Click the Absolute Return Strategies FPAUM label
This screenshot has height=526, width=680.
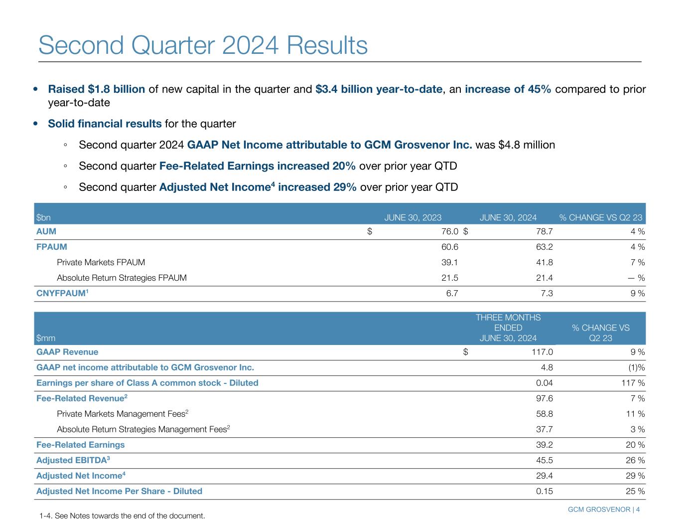[x=122, y=278]
